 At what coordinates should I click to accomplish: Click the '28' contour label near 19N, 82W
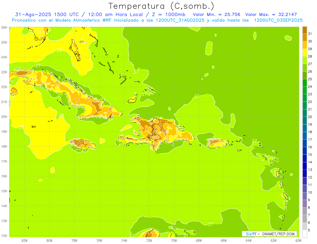tap(21, 127)
